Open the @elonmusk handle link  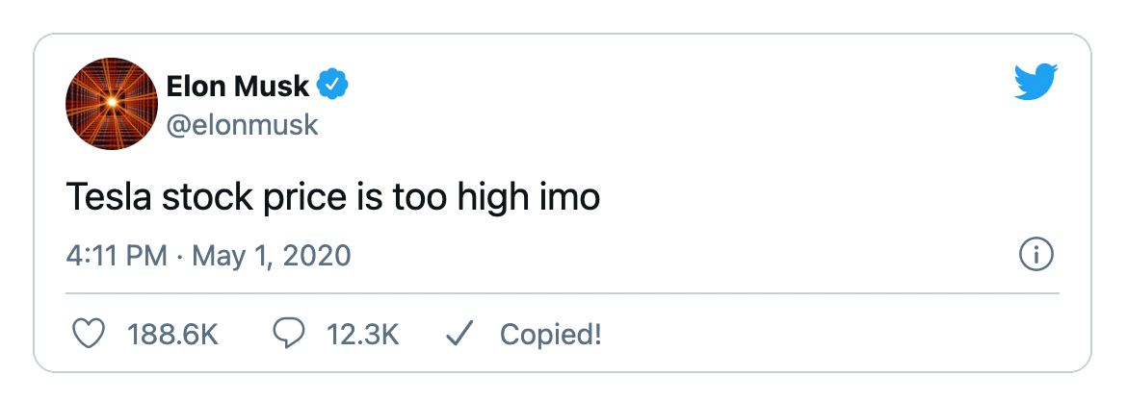coord(242,125)
